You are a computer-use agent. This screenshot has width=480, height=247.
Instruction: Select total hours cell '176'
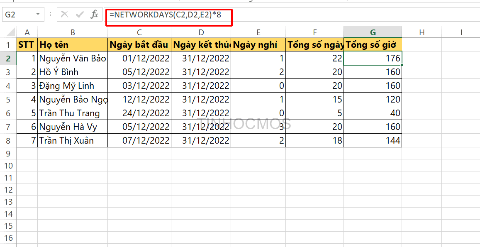pyautogui.click(x=373, y=58)
